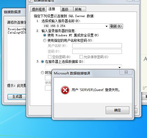Select 在服务器上选择数据库 radio option
Image resolution: width=147 pixels, height=138 pixels.
click(x=42, y=62)
